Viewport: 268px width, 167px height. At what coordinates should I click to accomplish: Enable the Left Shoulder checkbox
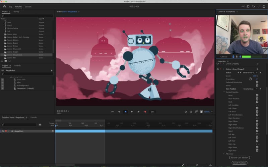click(257, 105)
